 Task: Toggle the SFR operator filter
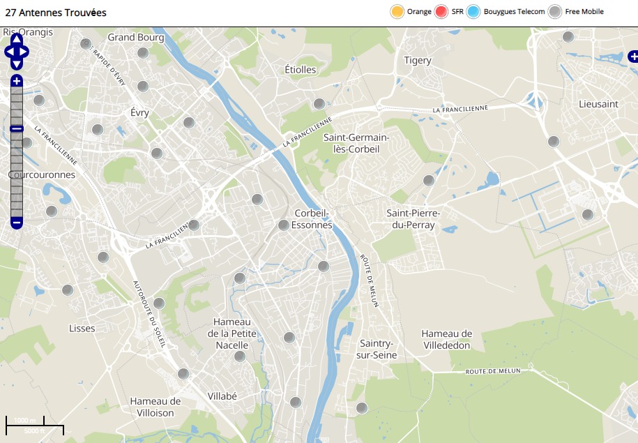441,12
